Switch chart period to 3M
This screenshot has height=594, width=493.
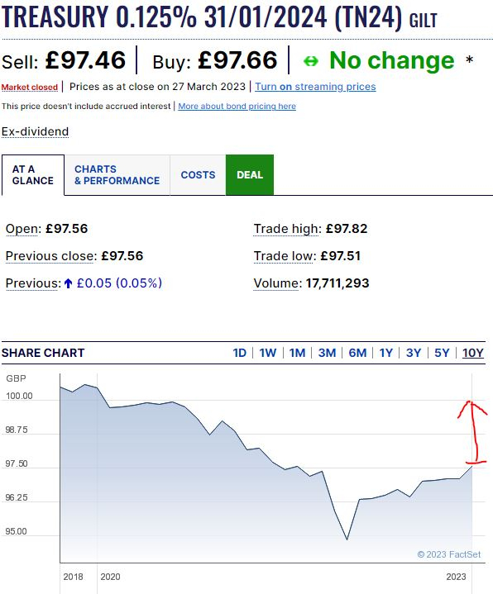(327, 353)
